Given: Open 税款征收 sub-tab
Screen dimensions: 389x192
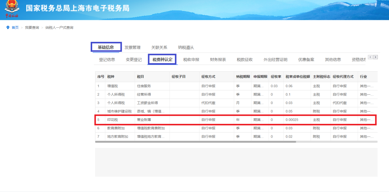Looking at the screenshot, I should coord(245,59).
